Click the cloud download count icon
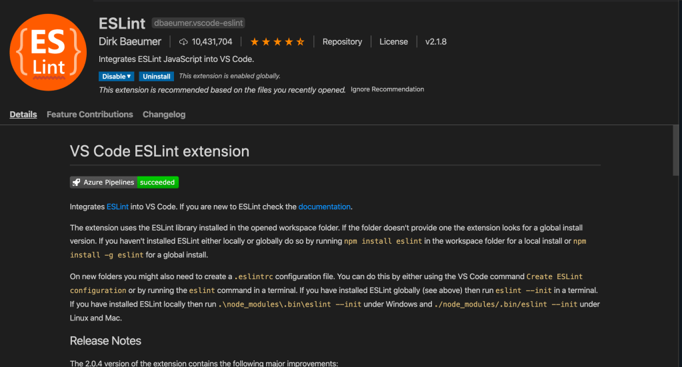This screenshot has width=682, height=367. [x=183, y=42]
